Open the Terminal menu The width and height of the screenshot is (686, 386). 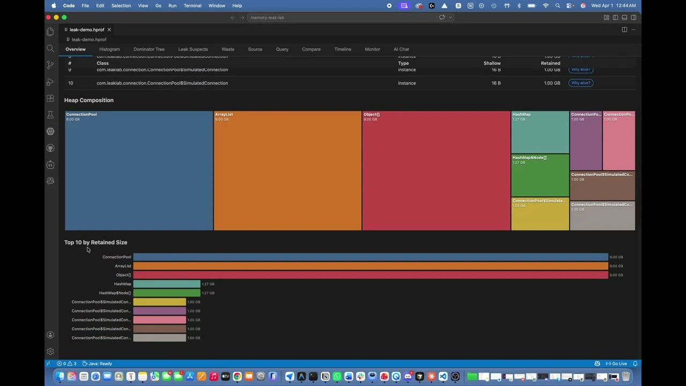192,5
